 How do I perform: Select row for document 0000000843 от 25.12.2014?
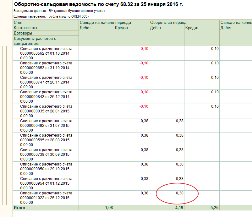45,97
